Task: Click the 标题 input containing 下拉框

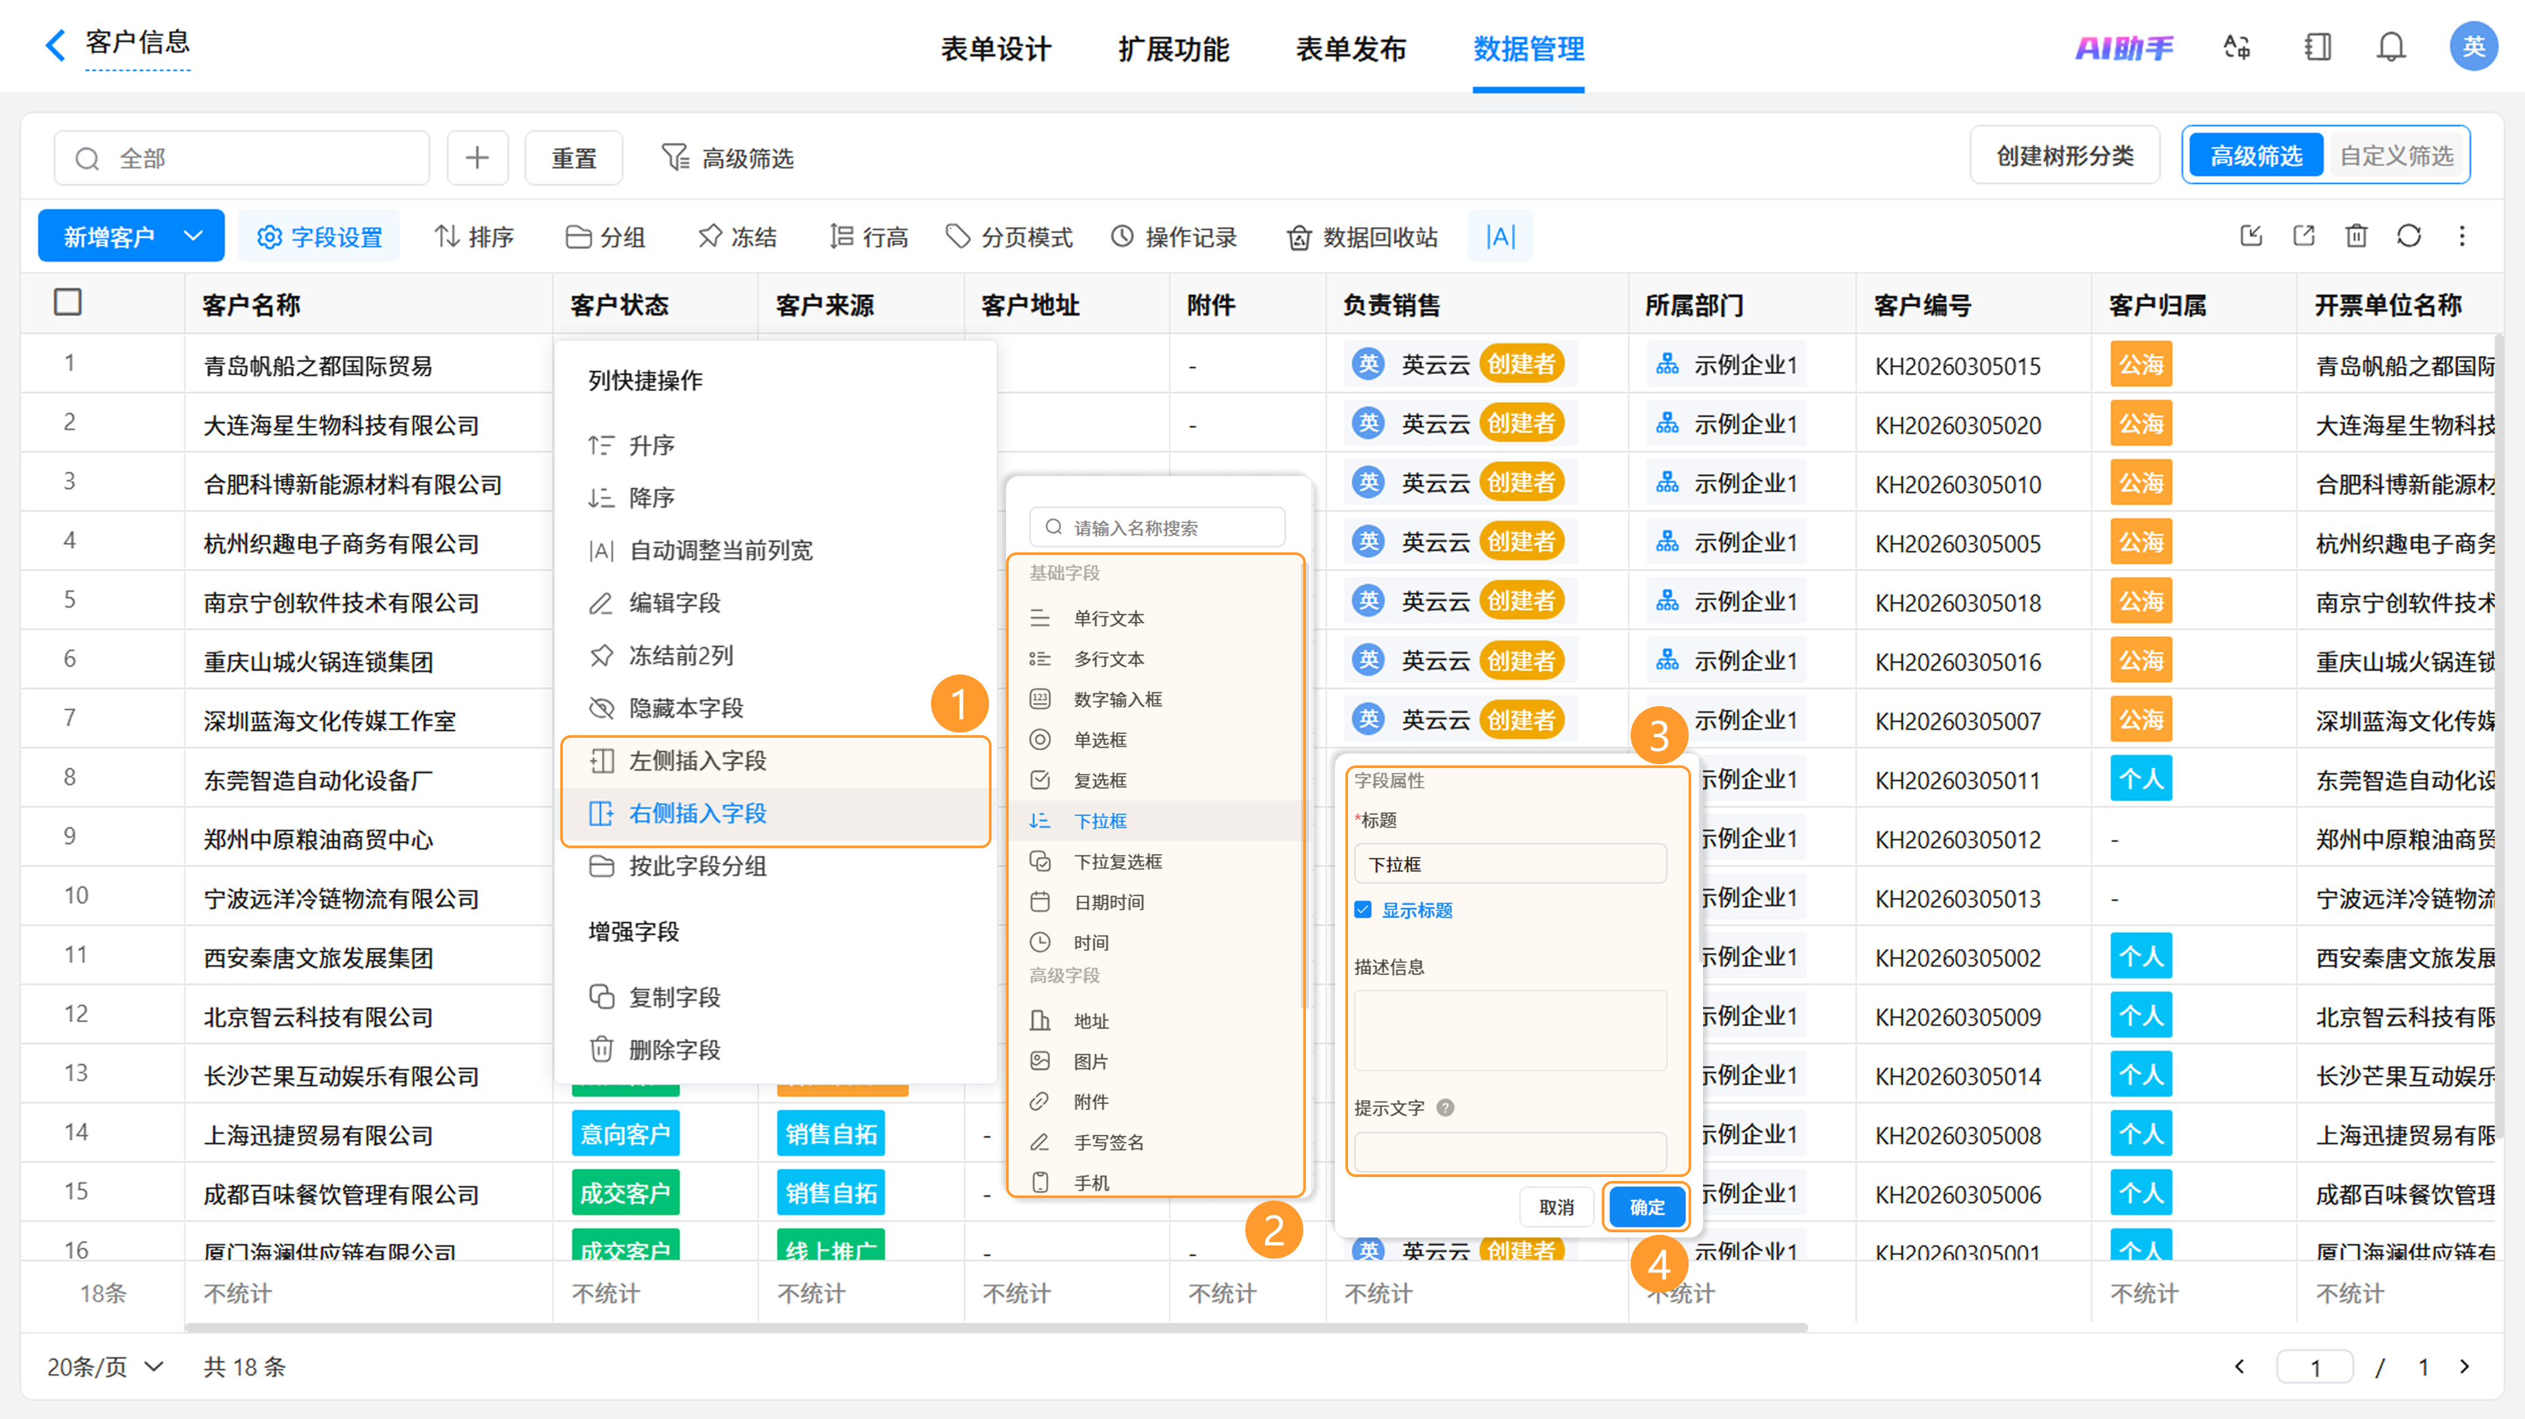Action: (x=1510, y=864)
